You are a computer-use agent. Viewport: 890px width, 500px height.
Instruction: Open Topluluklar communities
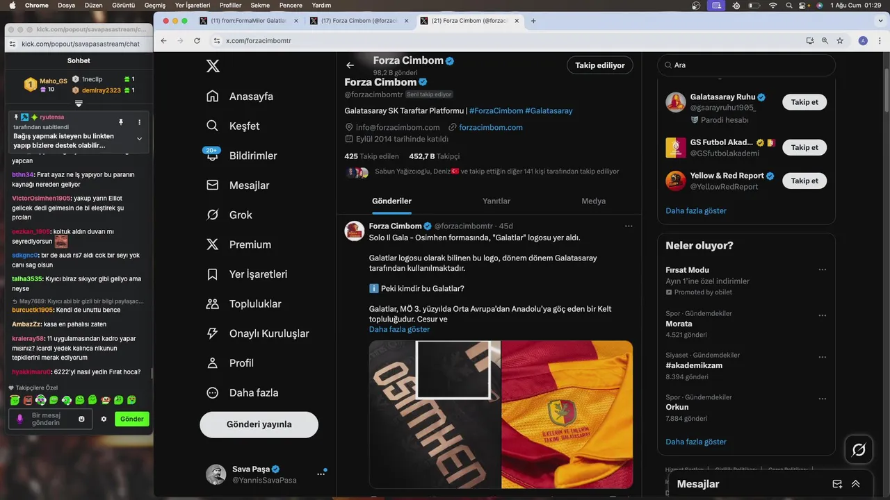(x=243, y=303)
